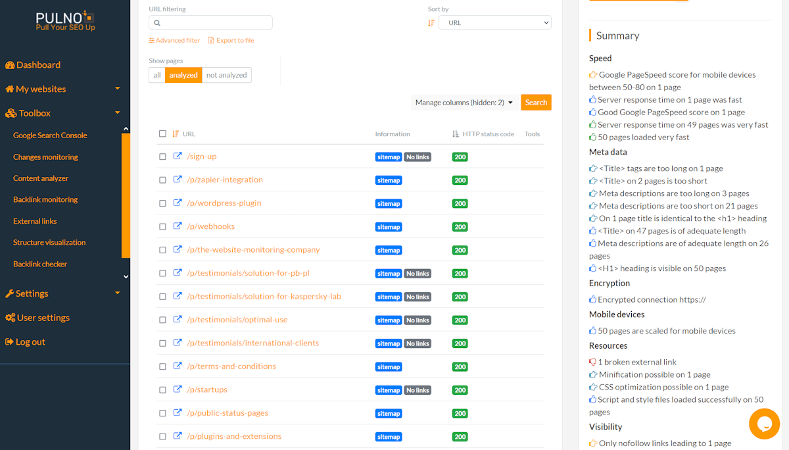This screenshot has height=450, width=789.
Task: Click the No links badge for /p/startups
Action: [x=418, y=390]
